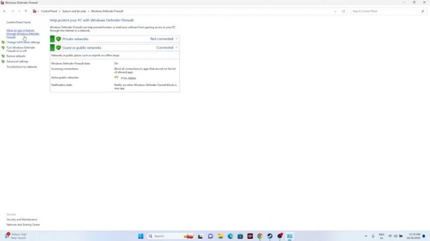Click inside the Search Control Panel field
This screenshot has height=241, width=430.
[x=385, y=11]
